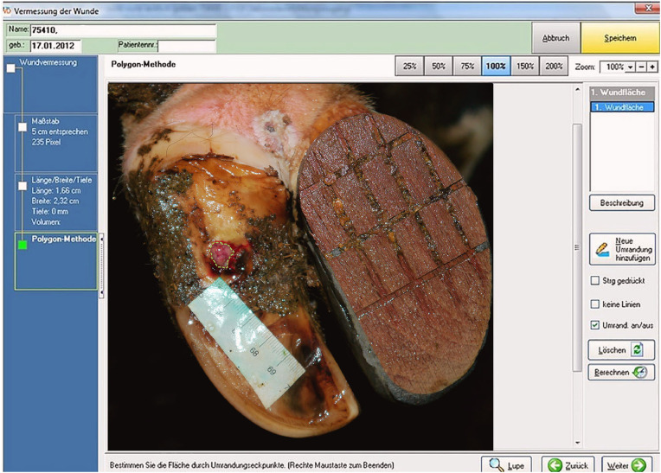Enable the Strg gedrückt checkbox
Viewport: 661px width, 473px height.
(x=594, y=281)
